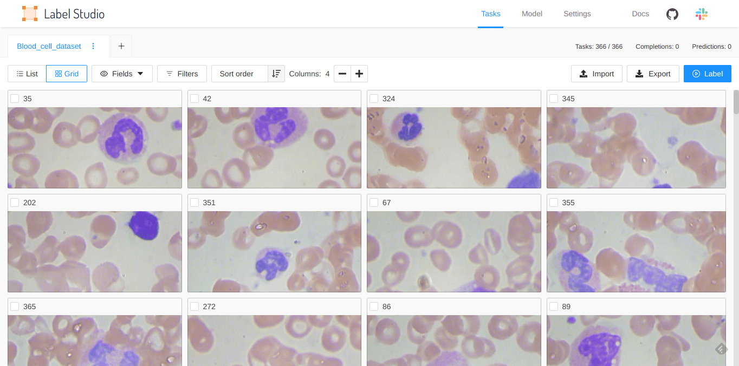
Task: Decrease the column count with minus
Action: pyautogui.click(x=342, y=74)
